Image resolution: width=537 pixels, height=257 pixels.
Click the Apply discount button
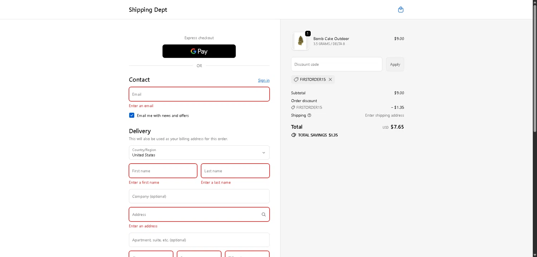[x=395, y=64]
